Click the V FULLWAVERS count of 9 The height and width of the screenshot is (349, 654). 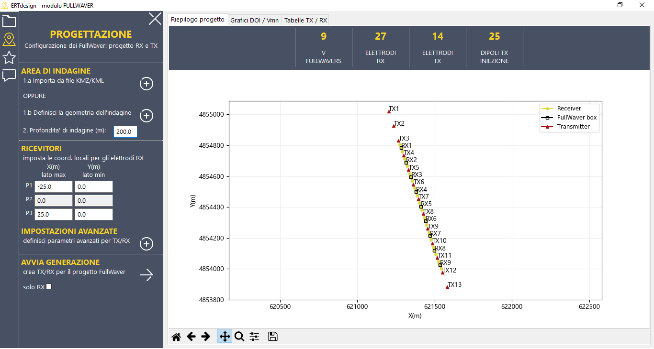click(324, 36)
